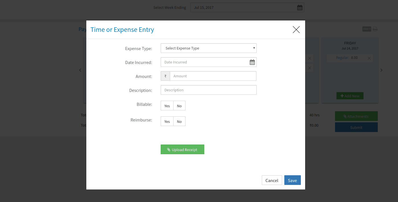Click into the Description text field
This screenshot has width=398, height=202.
tap(209, 90)
